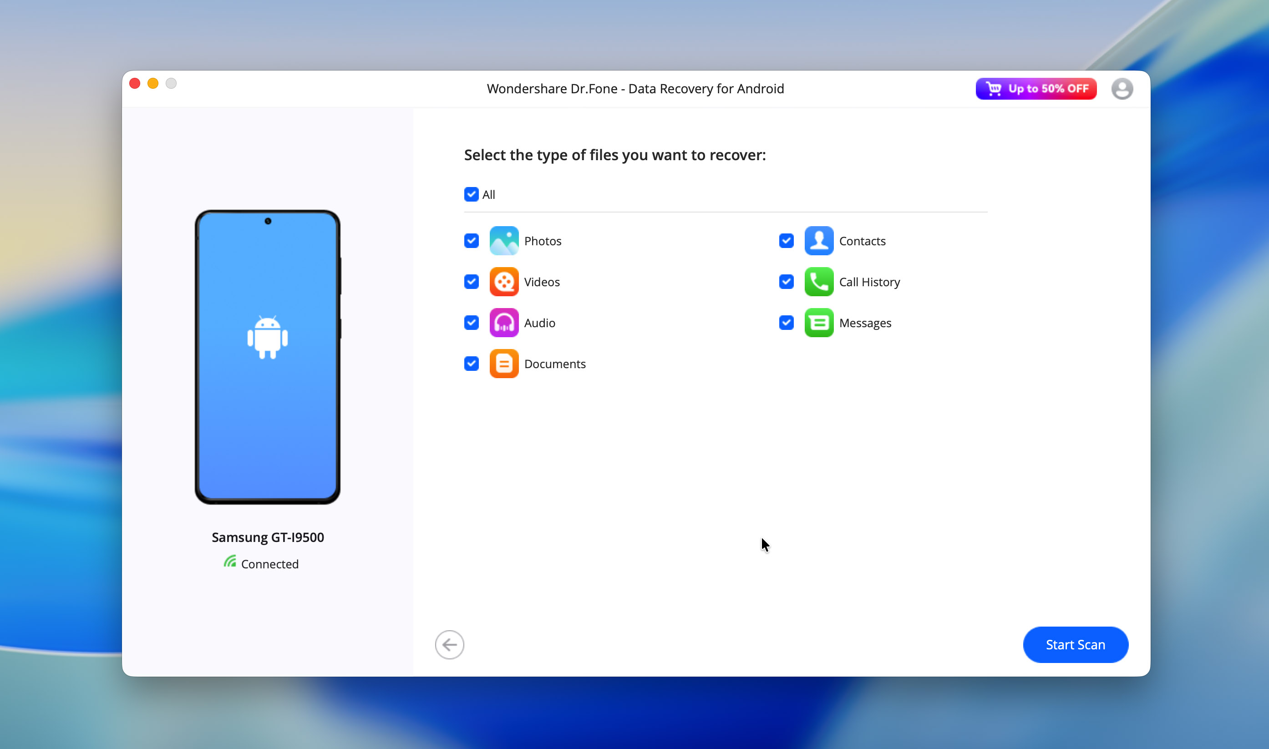
Task: Click the purple Audio headphones icon
Action: 504,323
